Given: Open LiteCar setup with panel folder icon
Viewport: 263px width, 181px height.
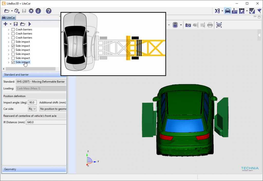Looking at the screenshot, I should [x=23, y=24].
